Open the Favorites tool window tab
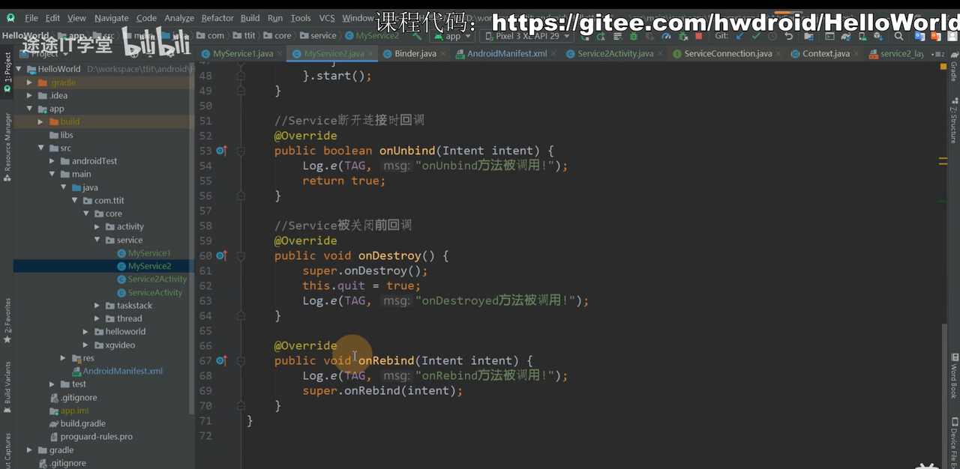Viewport: 960px width, 469px height. tap(7, 320)
